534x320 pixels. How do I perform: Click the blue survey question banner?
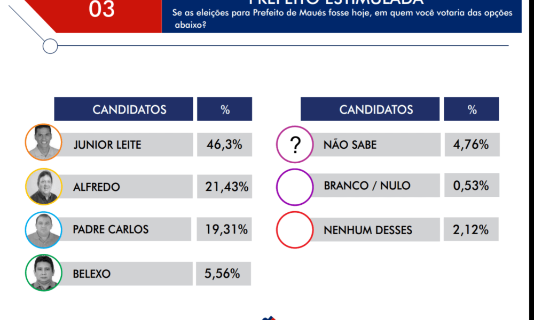point(342,16)
